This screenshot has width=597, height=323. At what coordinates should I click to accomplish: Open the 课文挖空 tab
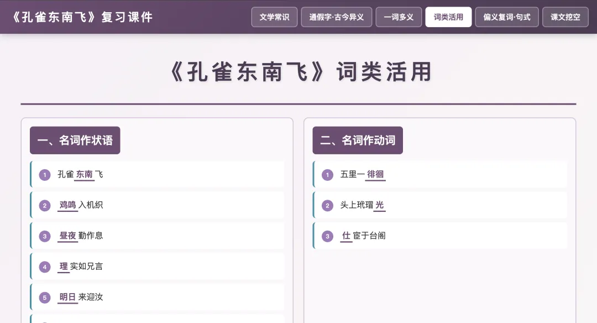[x=565, y=17]
